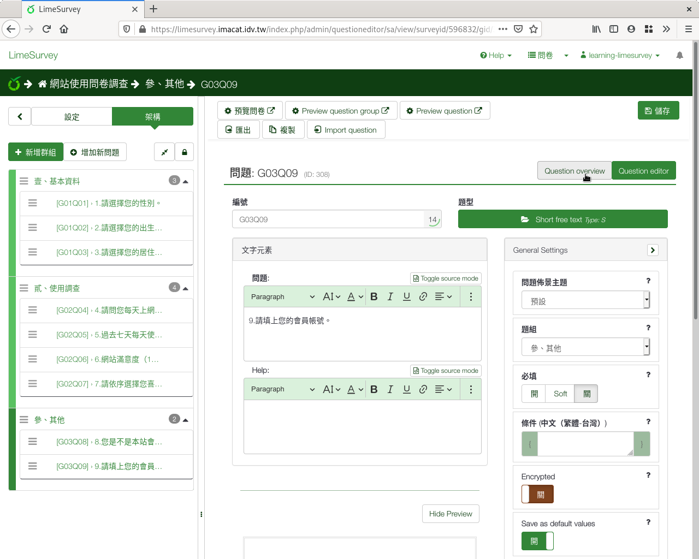Switch to the 架構 tab
699x559 pixels.
tap(153, 116)
